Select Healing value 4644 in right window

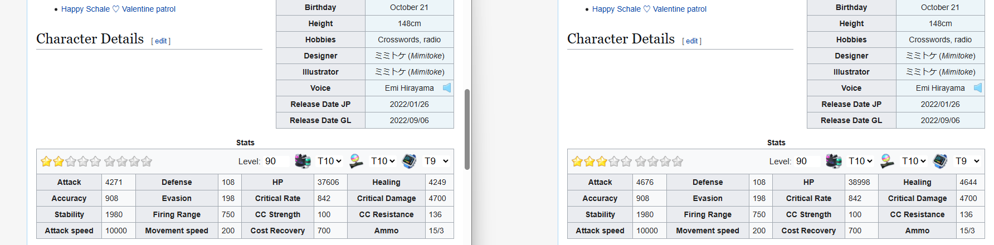968,182
